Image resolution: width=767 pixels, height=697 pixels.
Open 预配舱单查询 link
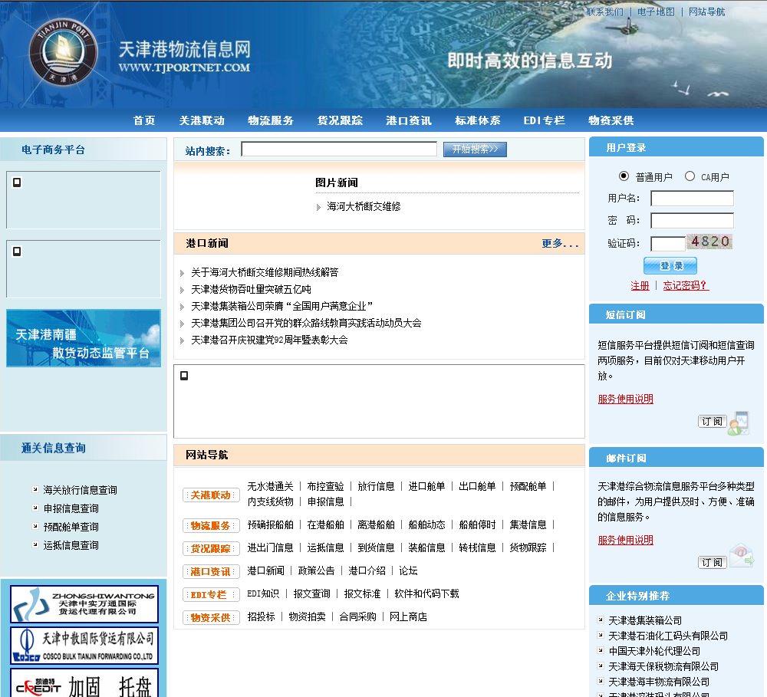(71, 527)
